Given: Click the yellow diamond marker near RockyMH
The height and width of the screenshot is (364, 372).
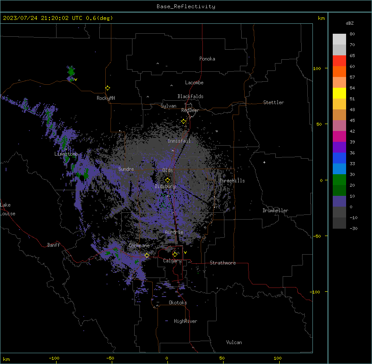Looking at the screenshot, I should point(107,88).
